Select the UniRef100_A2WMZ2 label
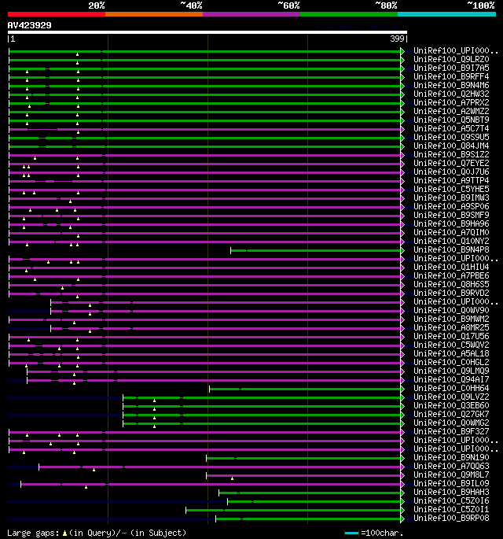Screen dimensions: 503x539 [x=451, y=112]
